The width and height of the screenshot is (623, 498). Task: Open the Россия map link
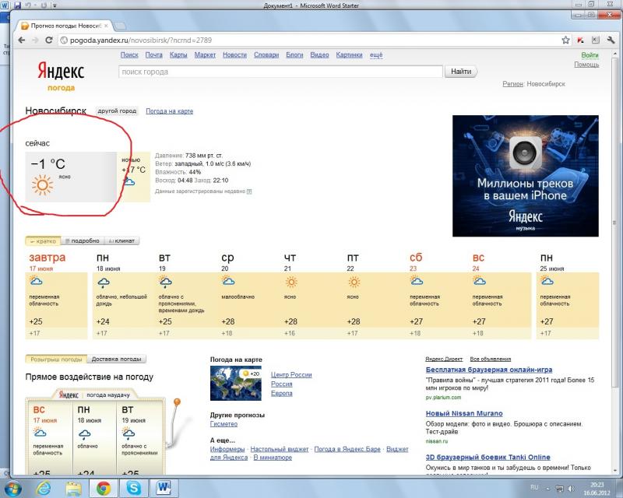click(x=282, y=384)
